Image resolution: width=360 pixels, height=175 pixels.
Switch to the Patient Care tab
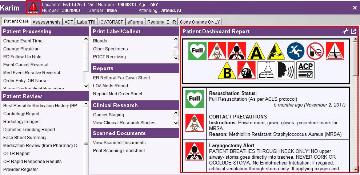tap(16, 21)
